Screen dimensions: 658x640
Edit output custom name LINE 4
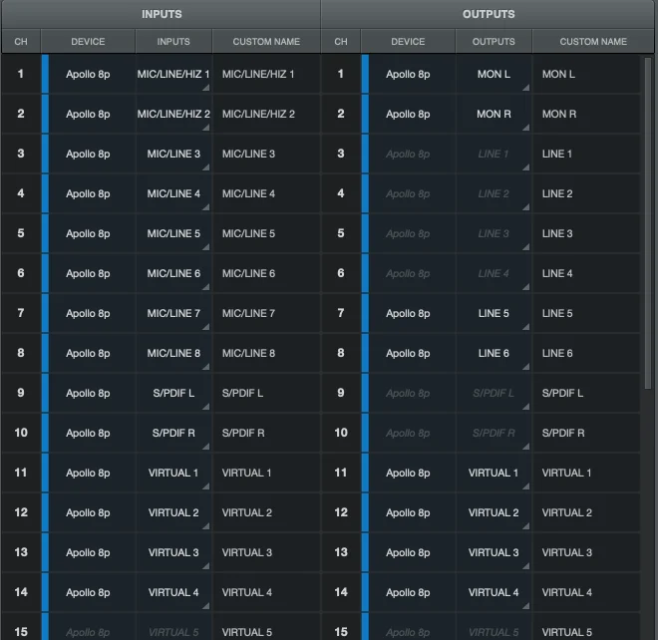click(586, 273)
